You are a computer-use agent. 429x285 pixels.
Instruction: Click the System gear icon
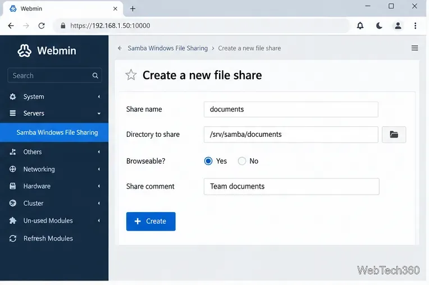click(12, 96)
